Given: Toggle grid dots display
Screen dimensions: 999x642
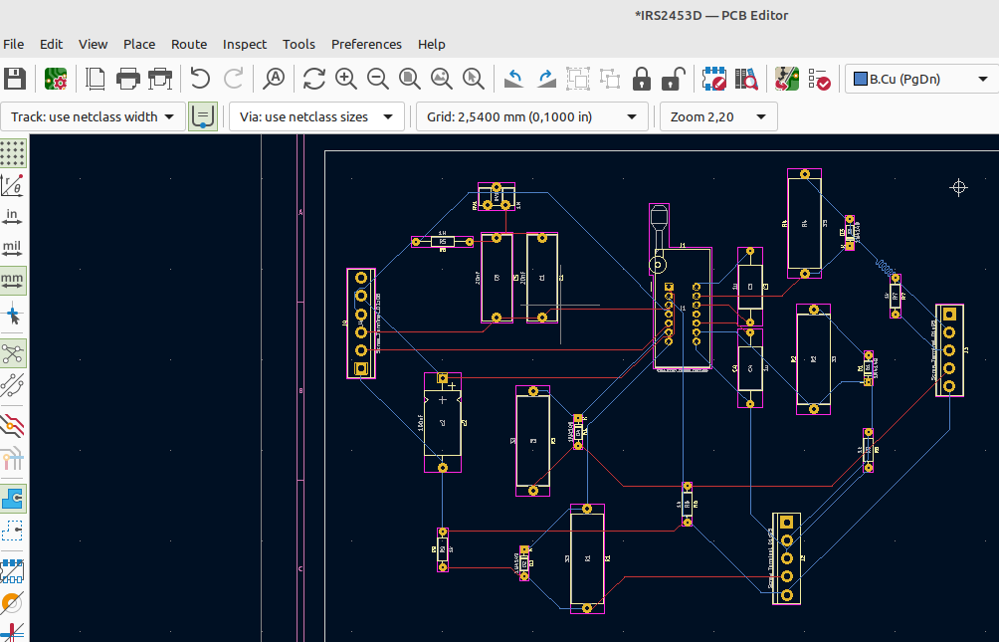Looking at the screenshot, I should click(x=13, y=153).
